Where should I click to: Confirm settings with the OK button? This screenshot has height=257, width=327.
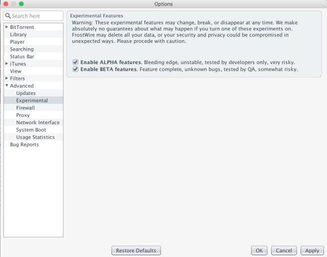point(259,251)
